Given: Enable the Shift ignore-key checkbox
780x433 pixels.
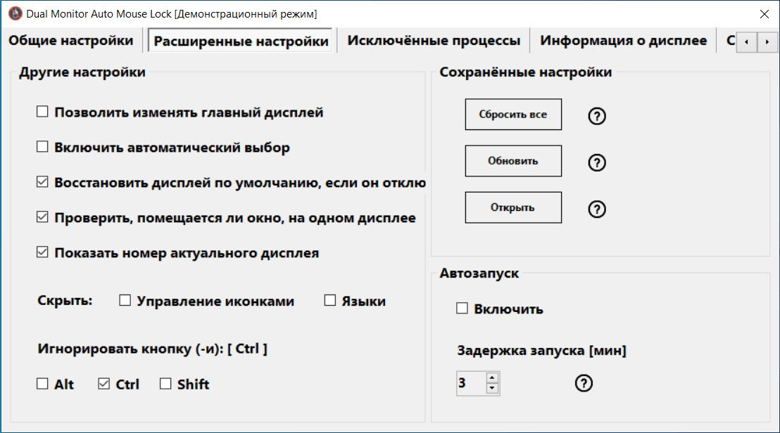Looking at the screenshot, I should [x=165, y=384].
